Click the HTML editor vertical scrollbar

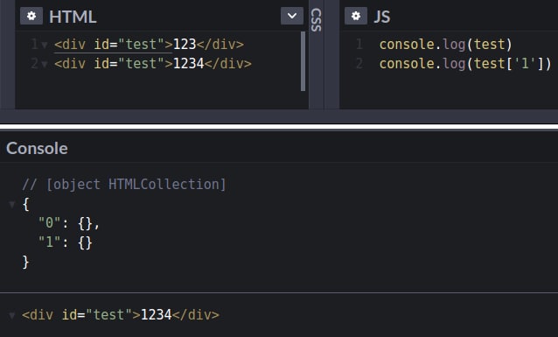pyautogui.click(x=303, y=61)
